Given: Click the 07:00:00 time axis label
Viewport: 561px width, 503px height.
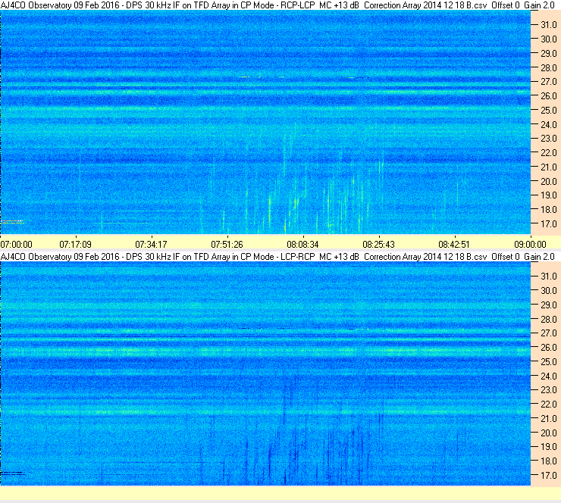Looking at the screenshot, I should tap(17, 245).
